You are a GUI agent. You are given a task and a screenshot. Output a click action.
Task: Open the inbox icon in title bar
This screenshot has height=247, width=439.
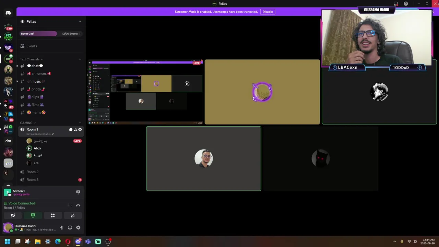click(x=396, y=4)
